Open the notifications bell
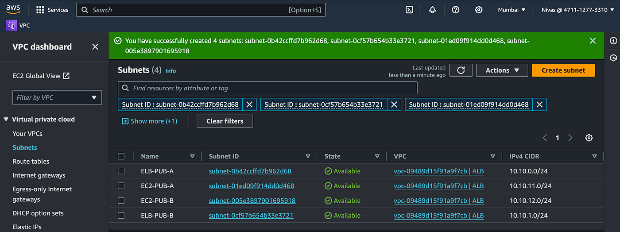This screenshot has height=232, width=620. tap(433, 10)
